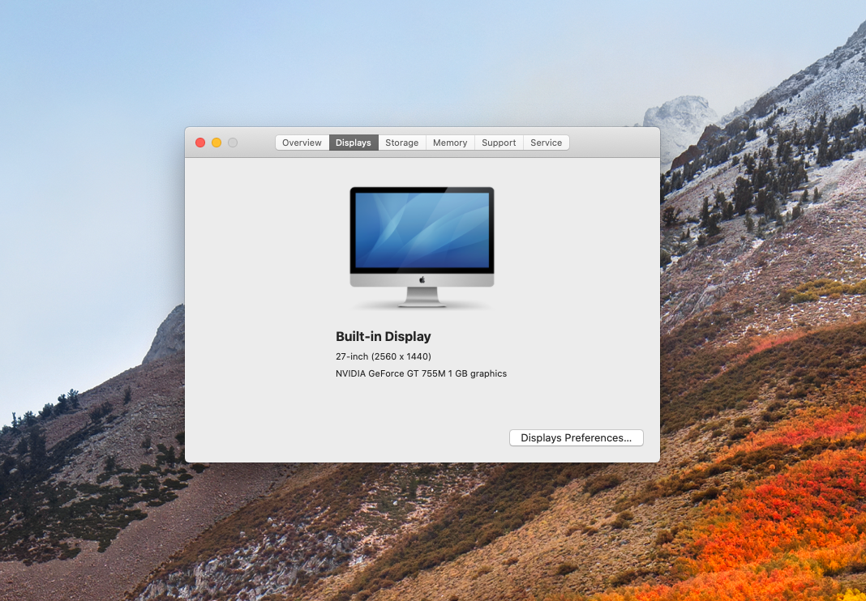Screen dimensions: 866x601
Task: Click the Apple logo on the iMac chin
Action: [x=422, y=279]
